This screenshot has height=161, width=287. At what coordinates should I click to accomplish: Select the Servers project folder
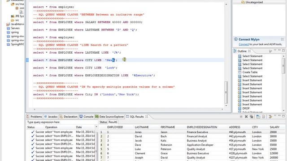[x=15, y=28]
